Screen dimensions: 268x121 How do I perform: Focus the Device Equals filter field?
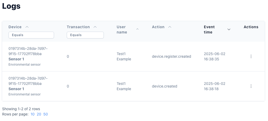31,35
